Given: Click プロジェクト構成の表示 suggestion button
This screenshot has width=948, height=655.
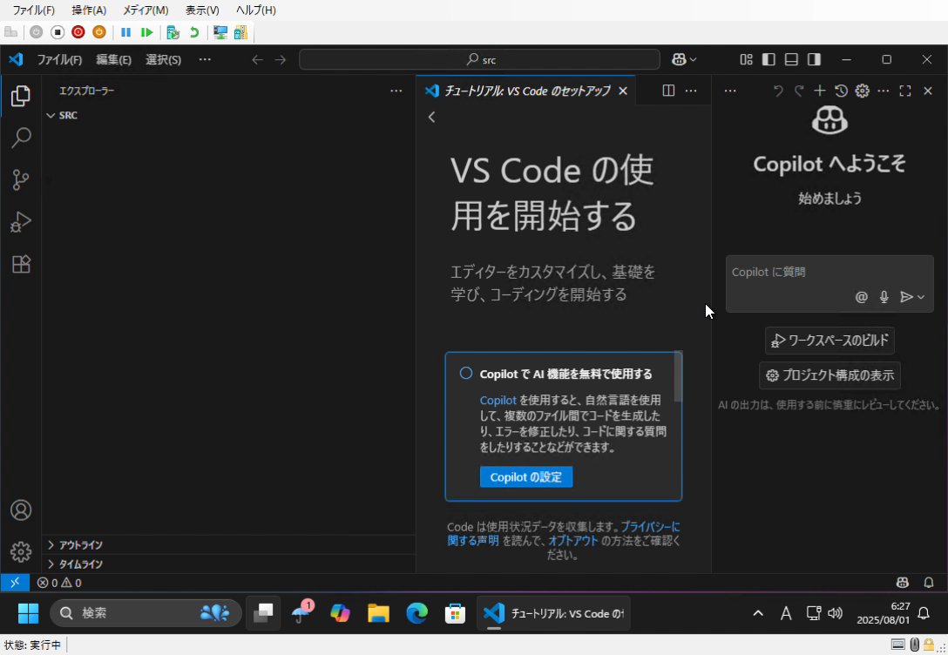Looking at the screenshot, I should pyautogui.click(x=829, y=375).
